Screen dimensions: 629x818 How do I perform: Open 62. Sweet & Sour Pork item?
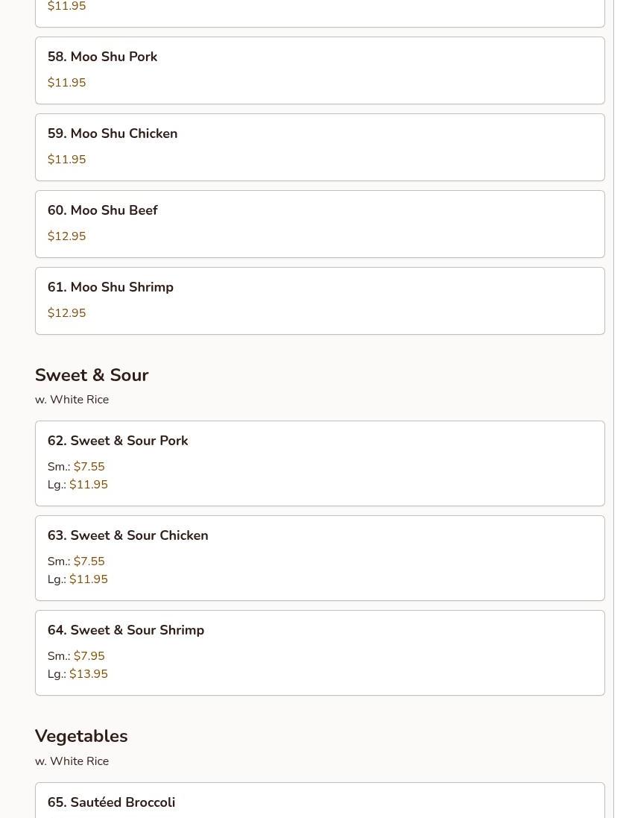pyautogui.click(x=320, y=463)
